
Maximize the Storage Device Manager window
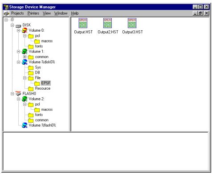point(200,7)
